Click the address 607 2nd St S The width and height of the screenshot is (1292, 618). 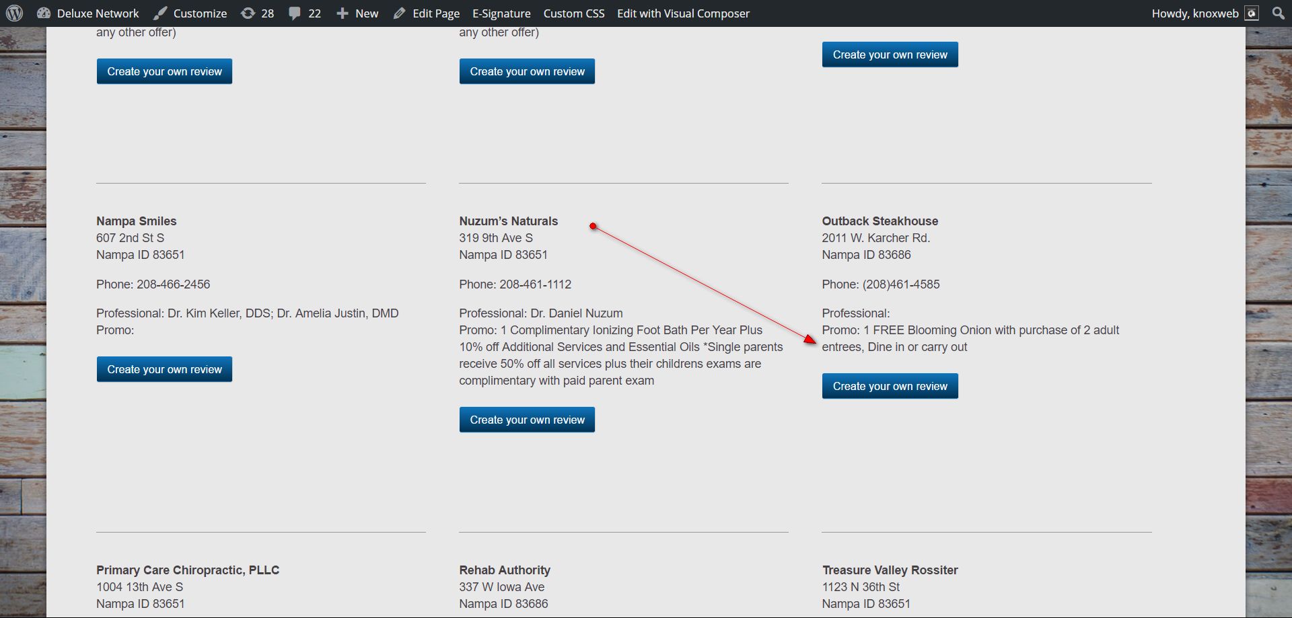pos(130,238)
